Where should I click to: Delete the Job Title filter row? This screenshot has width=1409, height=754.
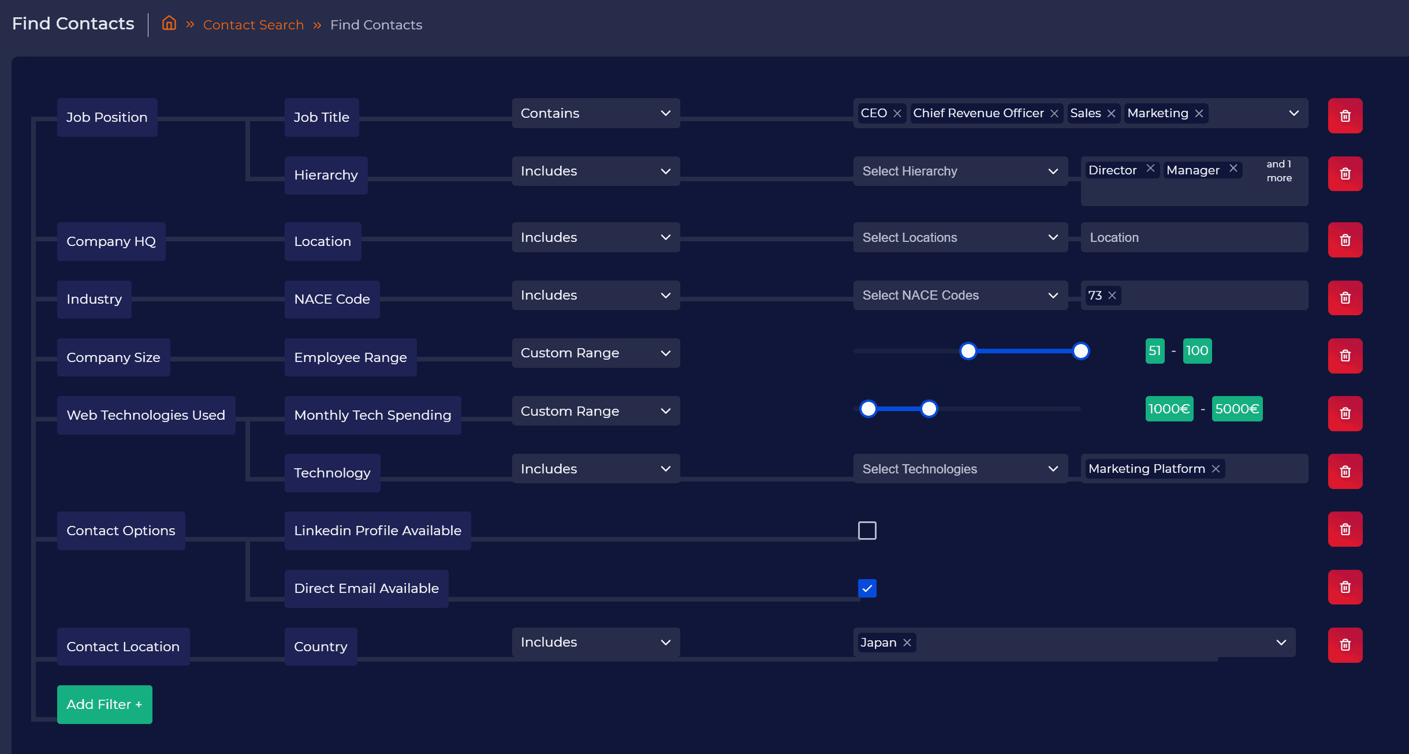[1345, 116]
